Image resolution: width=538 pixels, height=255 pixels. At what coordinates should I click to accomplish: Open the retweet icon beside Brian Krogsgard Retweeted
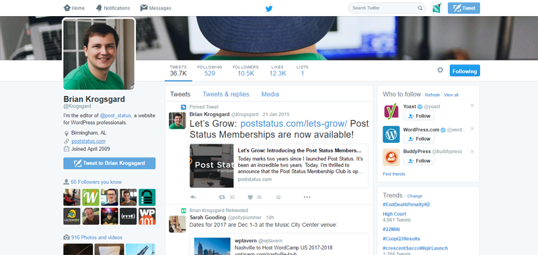tap(184, 211)
